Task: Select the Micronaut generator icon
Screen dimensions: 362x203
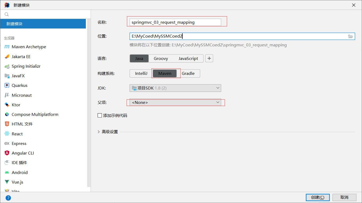Action: 7,95
